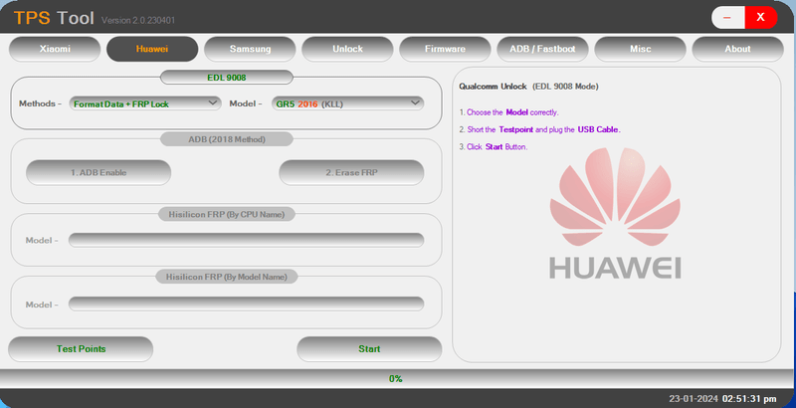
Task: Select the Huawei tab
Action: click(x=152, y=49)
